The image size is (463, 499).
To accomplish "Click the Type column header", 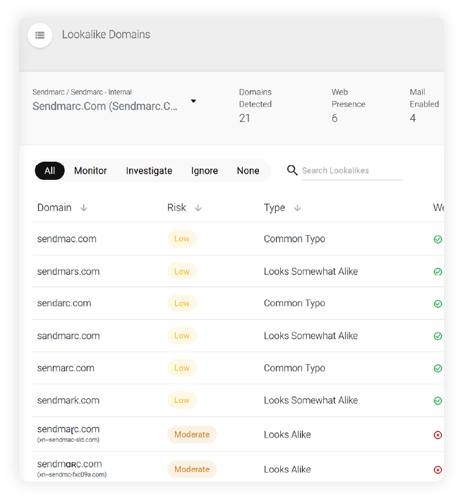I will coord(275,208).
